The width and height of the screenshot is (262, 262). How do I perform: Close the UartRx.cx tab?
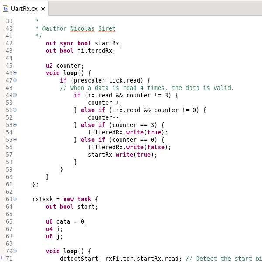click(43, 9)
